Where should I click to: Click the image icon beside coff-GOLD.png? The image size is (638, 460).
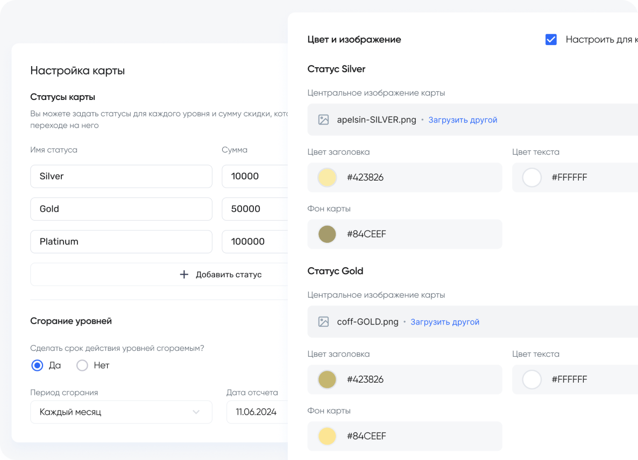click(x=323, y=322)
